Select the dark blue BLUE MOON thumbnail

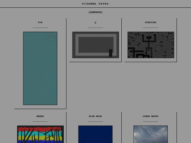[95, 135]
